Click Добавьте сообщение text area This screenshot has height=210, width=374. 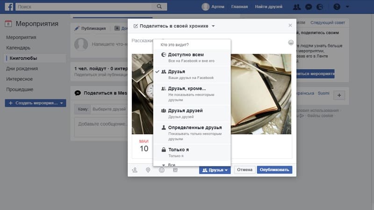(x=101, y=127)
